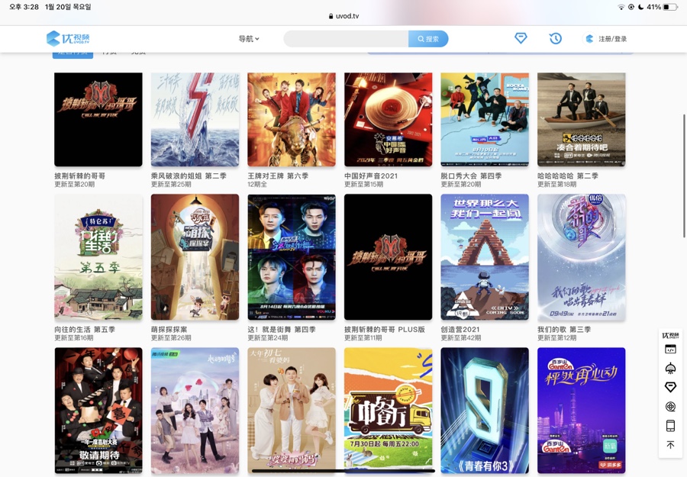Open the 青春有你3 poster

(x=485, y=411)
